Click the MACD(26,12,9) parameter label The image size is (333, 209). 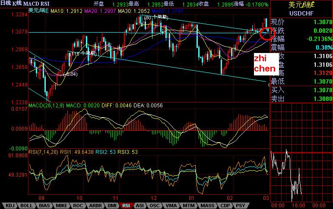(47, 105)
